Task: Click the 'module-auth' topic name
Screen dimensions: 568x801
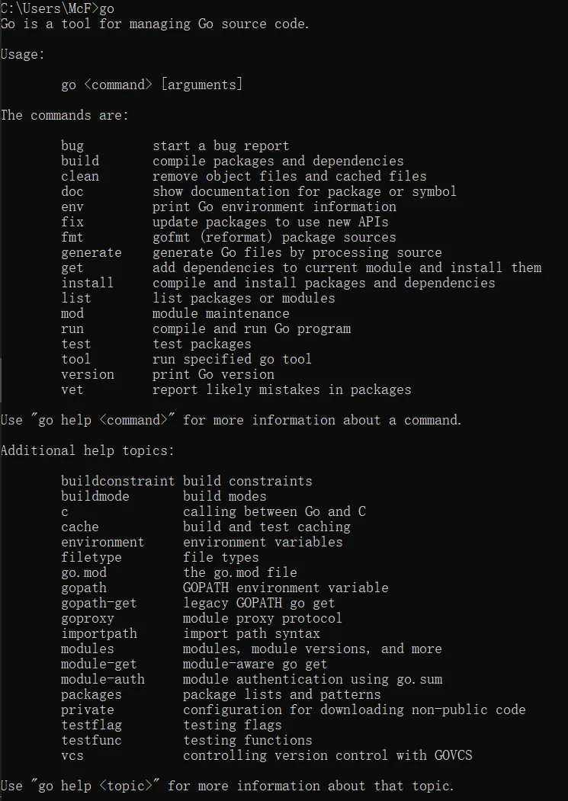Action: [x=103, y=679]
